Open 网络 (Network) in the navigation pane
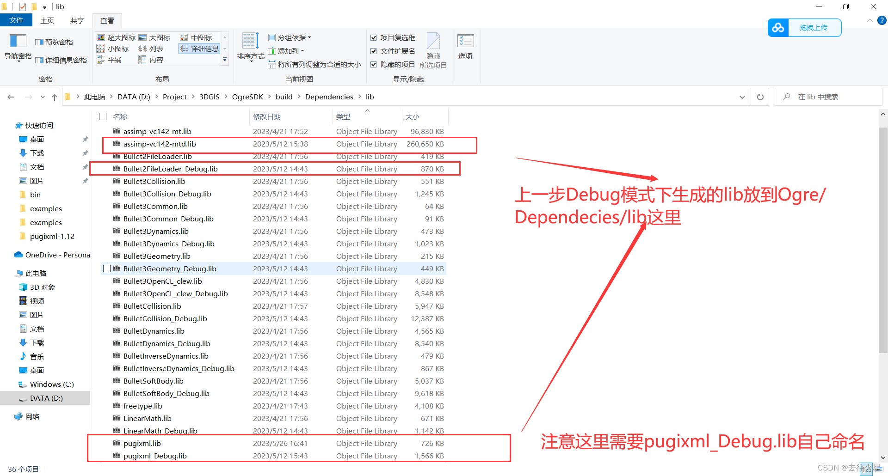888x476 pixels. (27, 416)
